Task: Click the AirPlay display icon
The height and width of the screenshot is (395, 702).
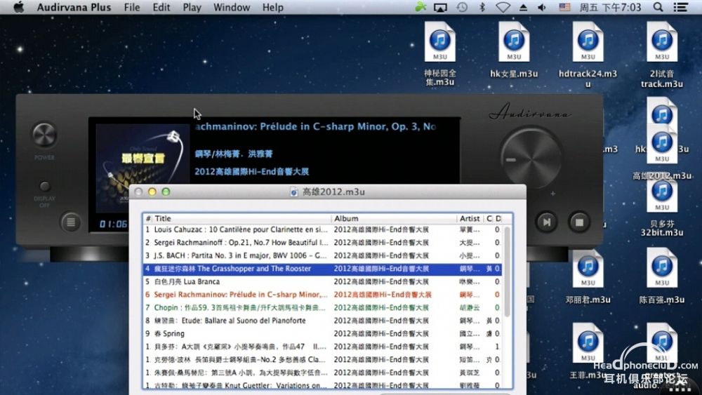Action: (x=441, y=7)
